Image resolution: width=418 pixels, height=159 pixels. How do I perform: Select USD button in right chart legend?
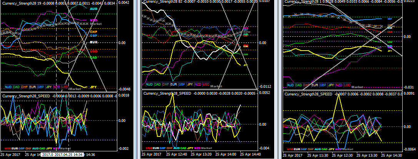tap(347, 85)
